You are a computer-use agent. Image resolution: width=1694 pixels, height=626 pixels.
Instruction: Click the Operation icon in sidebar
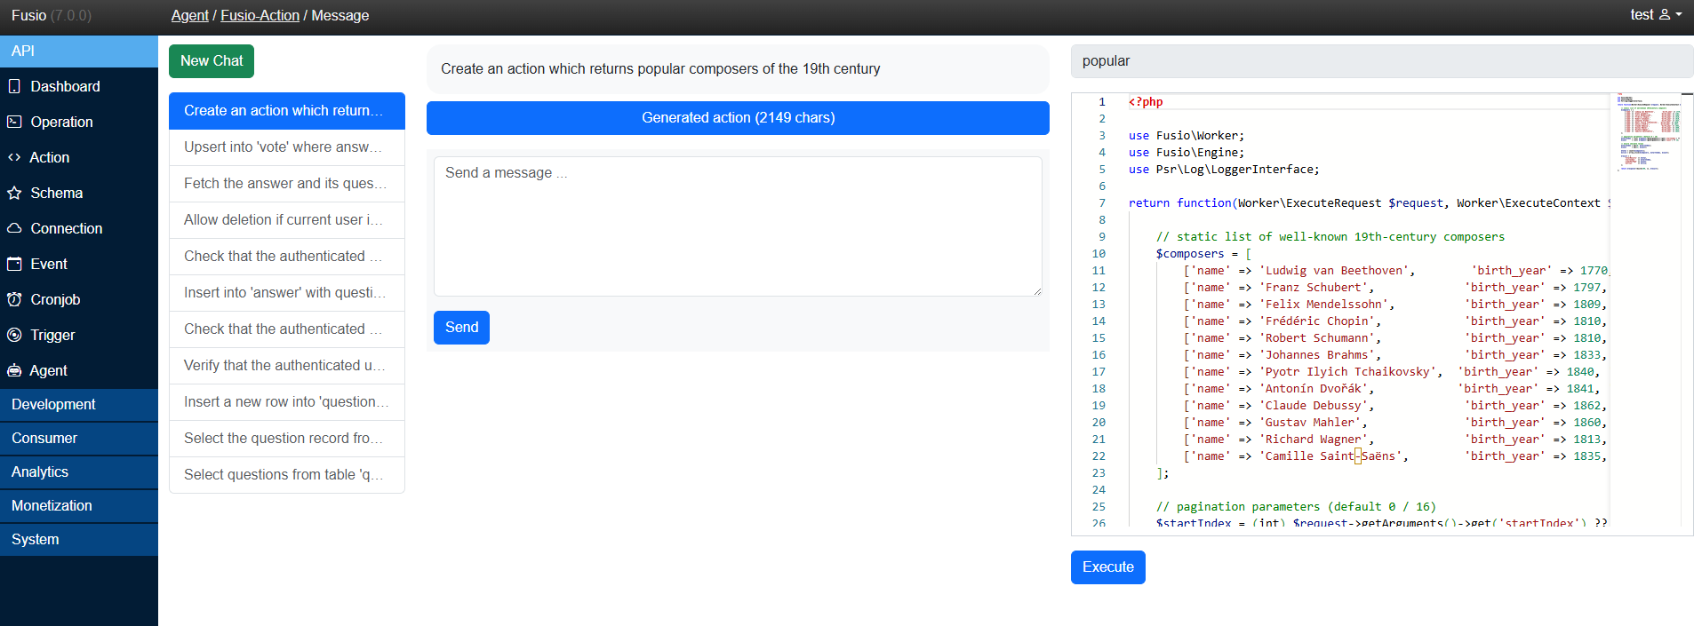[x=14, y=122]
